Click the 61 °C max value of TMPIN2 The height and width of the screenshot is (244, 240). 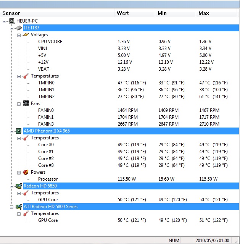pyautogui.click(x=213, y=97)
